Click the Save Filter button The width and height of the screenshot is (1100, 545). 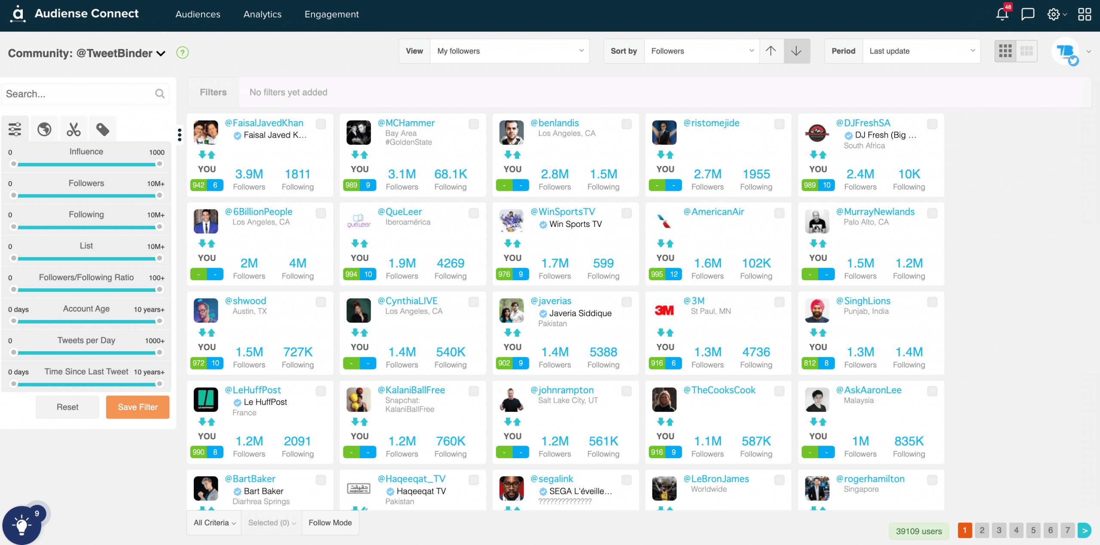click(x=137, y=406)
